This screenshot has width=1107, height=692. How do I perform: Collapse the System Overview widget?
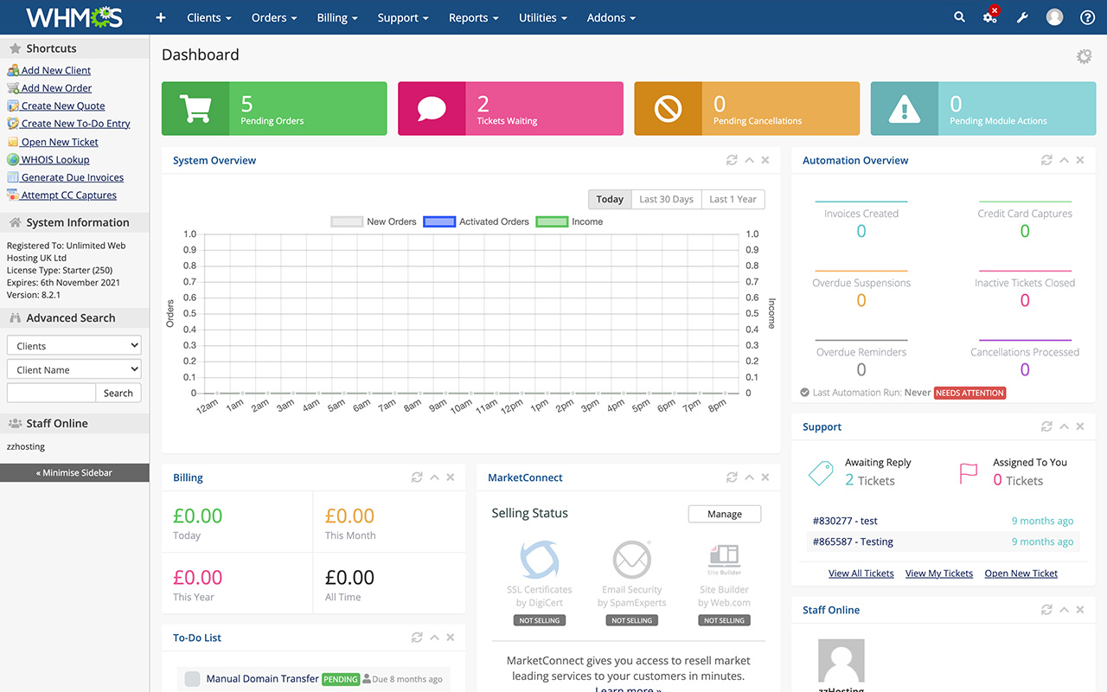[749, 161]
